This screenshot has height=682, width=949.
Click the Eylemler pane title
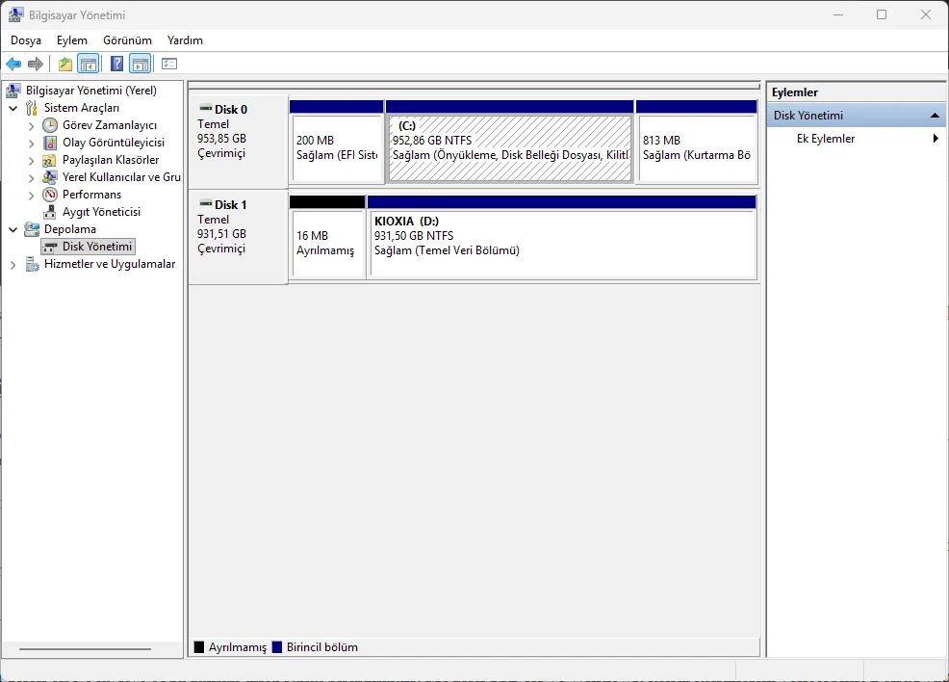click(795, 92)
